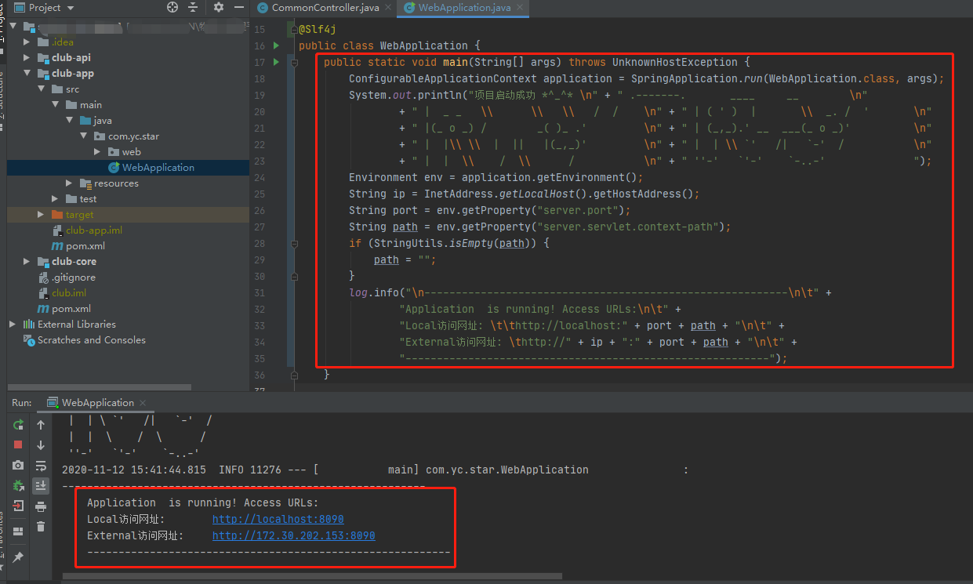Attach debugger using the green bug icon
Viewport: 973px width, 584px height.
(18, 486)
